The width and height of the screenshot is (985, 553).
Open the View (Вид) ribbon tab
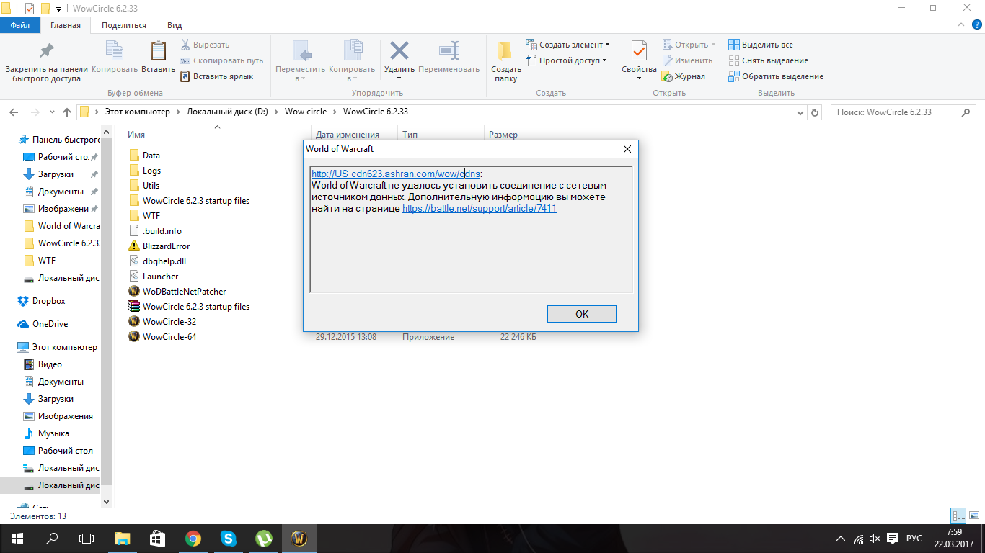175,25
